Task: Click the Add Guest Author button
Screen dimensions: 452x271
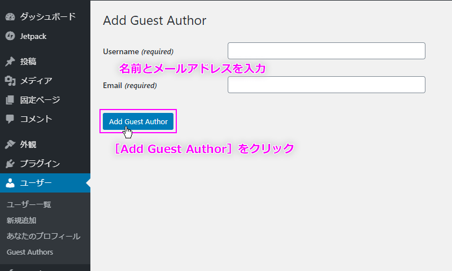Action: [x=138, y=121]
